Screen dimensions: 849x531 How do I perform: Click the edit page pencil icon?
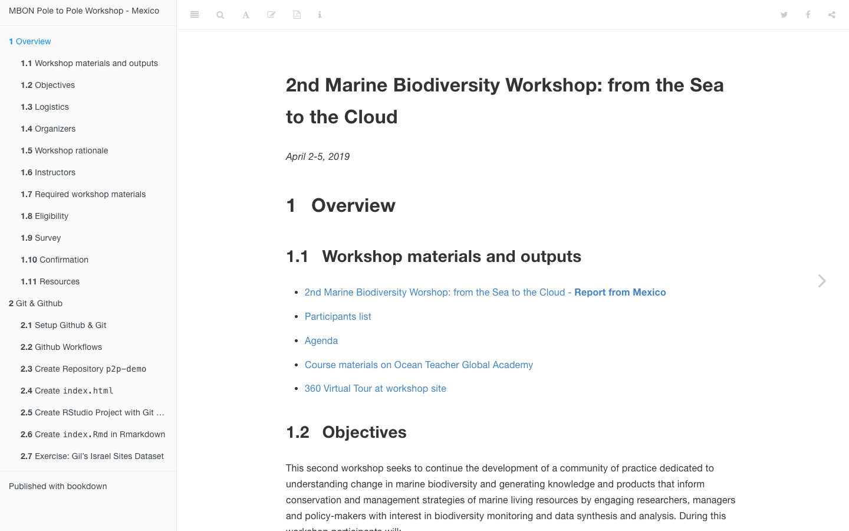point(271,15)
